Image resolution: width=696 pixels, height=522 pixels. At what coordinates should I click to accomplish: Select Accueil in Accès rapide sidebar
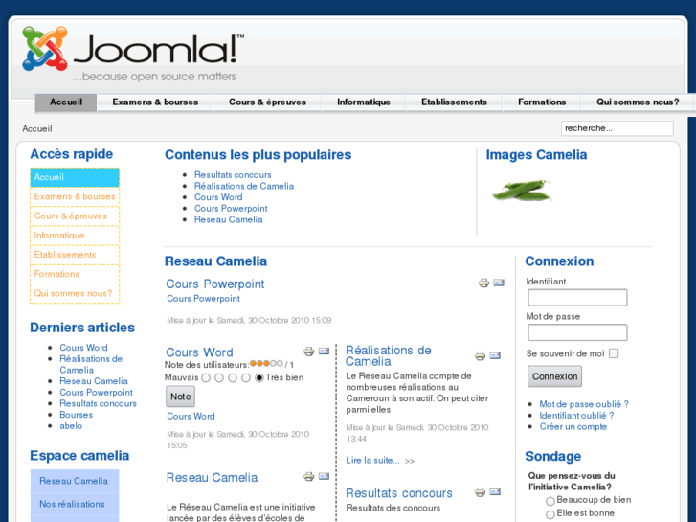pyautogui.click(x=75, y=177)
